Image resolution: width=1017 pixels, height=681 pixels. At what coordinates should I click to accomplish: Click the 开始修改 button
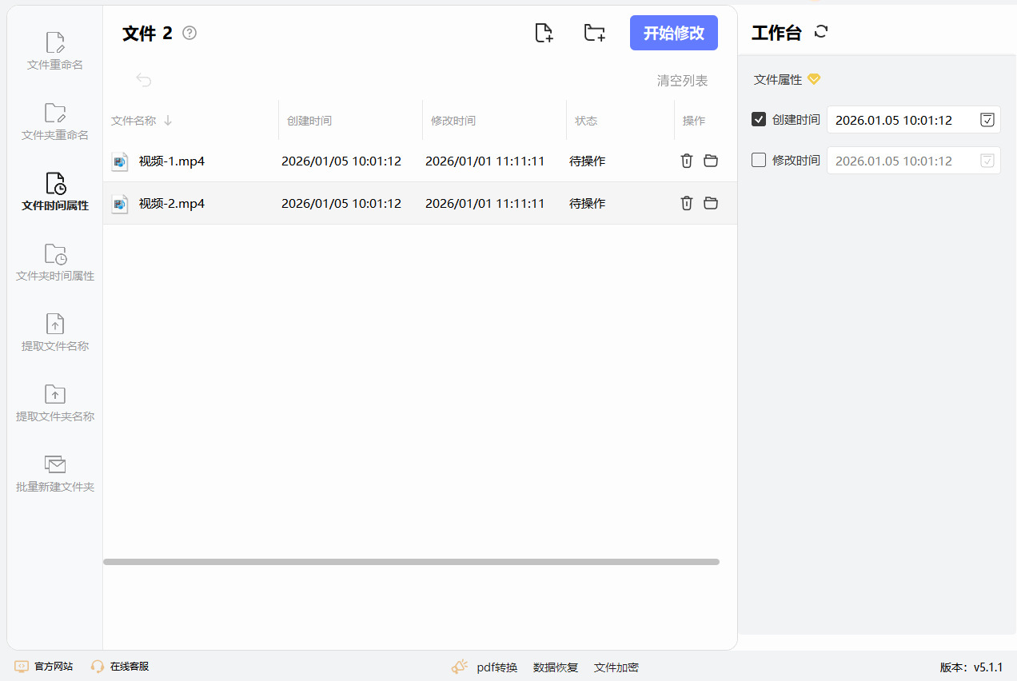674,33
